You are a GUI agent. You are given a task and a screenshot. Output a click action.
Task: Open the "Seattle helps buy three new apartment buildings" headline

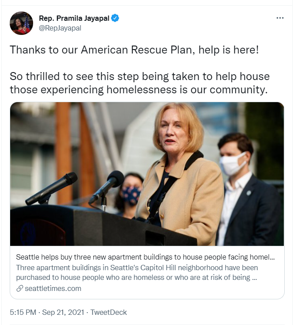[x=145, y=257]
